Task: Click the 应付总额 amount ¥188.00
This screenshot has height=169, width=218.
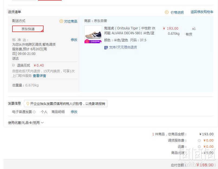Action: point(205,165)
